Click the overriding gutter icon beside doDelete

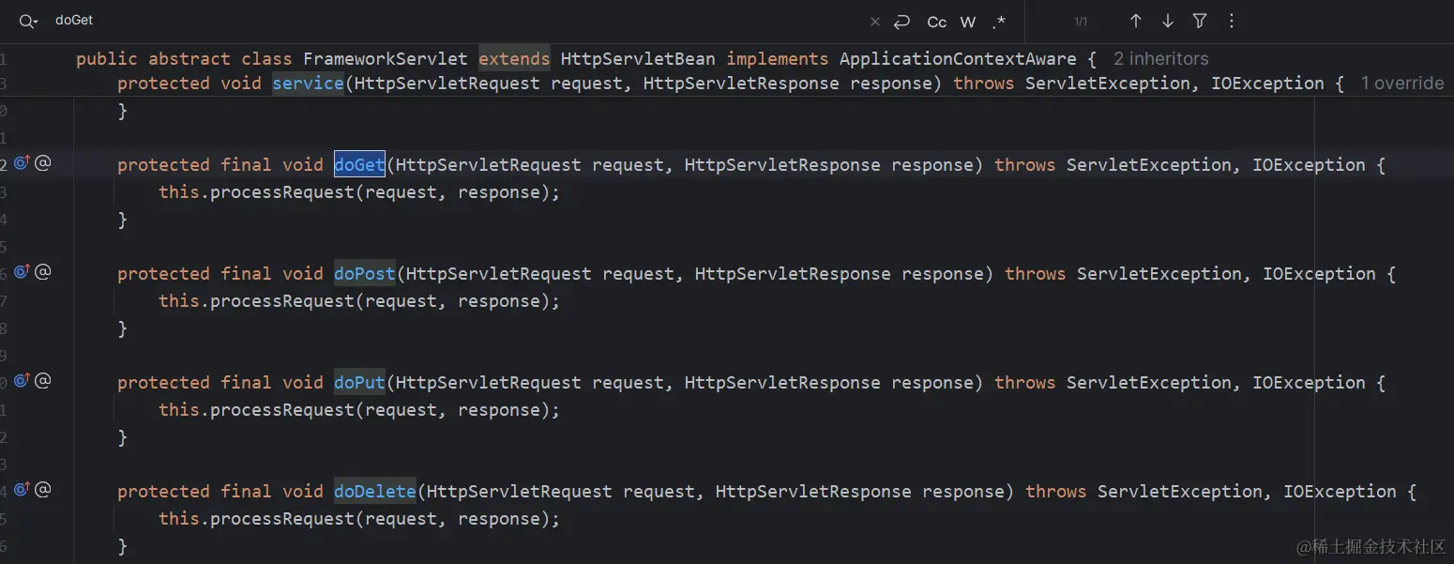pyautogui.click(x=22, y=489)
